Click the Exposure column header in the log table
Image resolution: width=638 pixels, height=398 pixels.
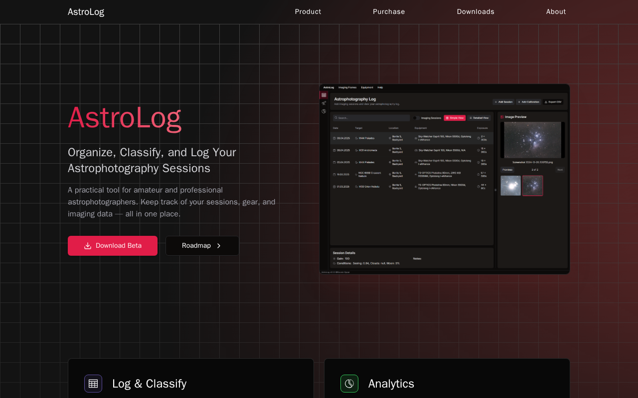point(482,128)
